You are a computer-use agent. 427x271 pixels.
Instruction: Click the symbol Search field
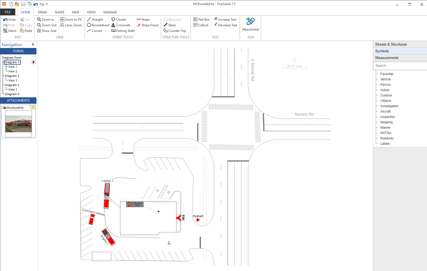pyautogui.click(x=400, y=66)
